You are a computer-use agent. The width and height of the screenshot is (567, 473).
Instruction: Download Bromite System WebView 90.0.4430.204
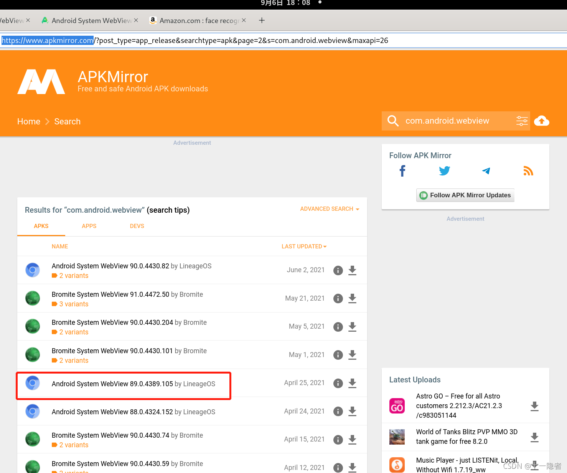point(353,327)
